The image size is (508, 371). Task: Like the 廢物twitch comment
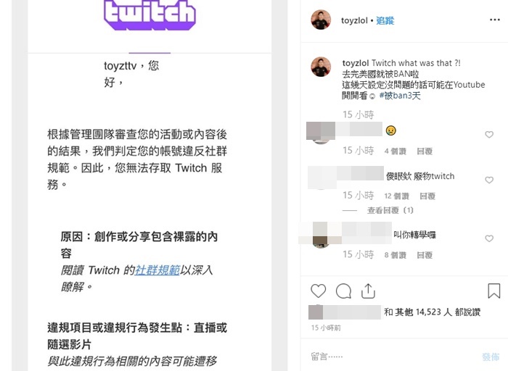click(x=489, y=180)
